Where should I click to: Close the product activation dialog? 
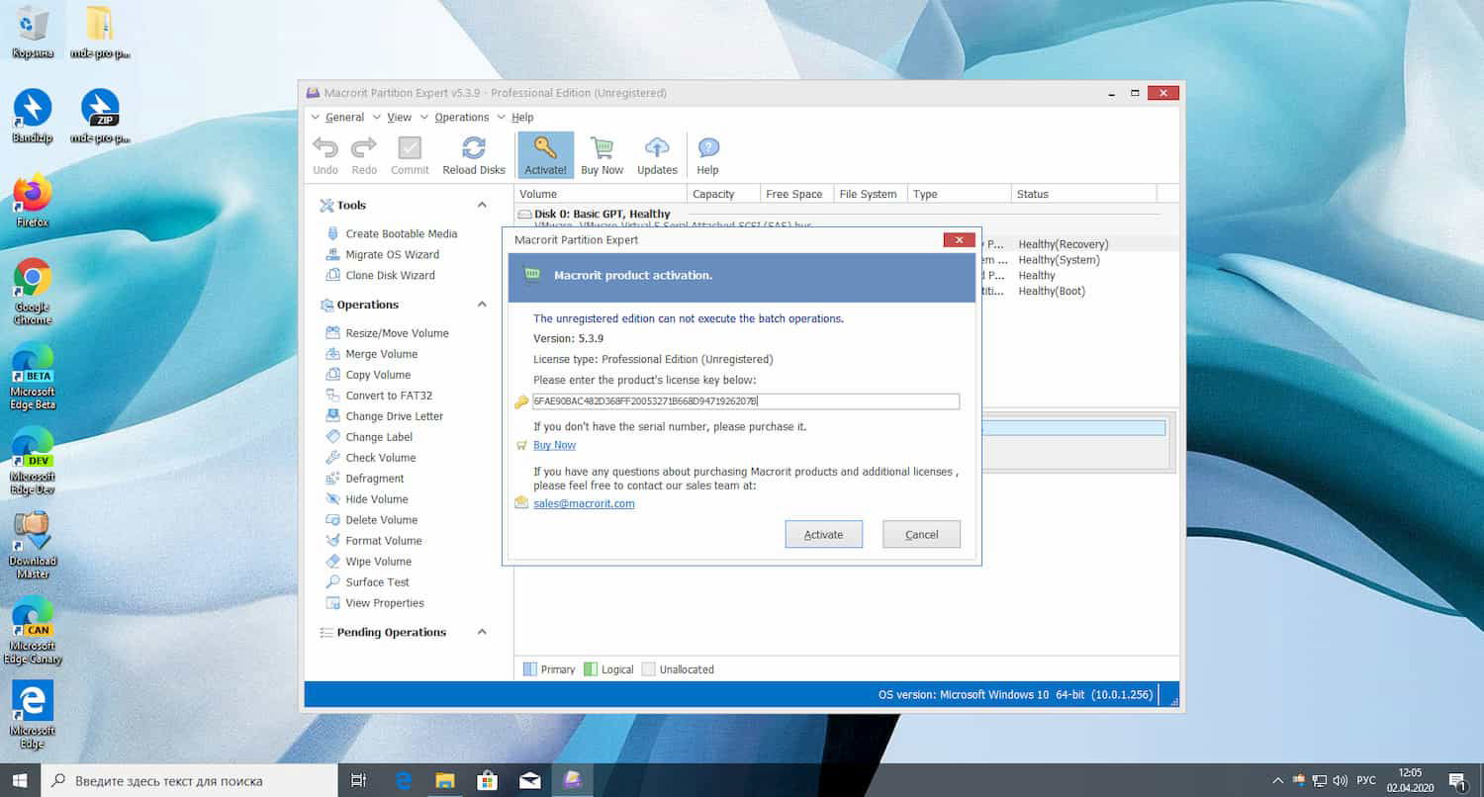tap(959, 239)
